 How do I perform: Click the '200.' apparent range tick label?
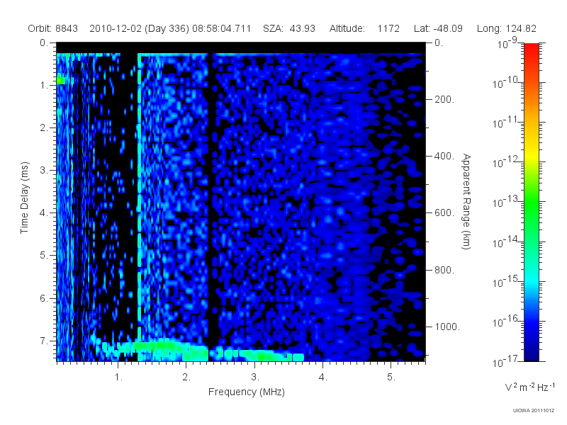pos(444,99)
